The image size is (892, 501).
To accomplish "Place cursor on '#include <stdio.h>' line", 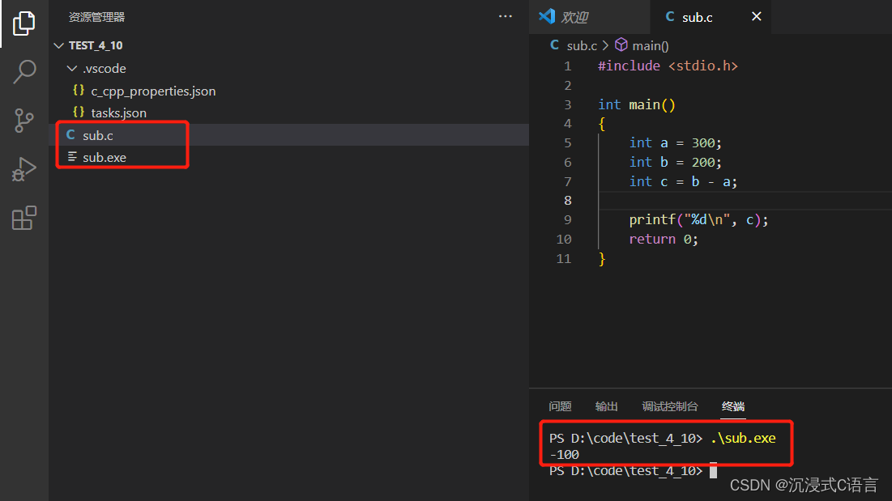I will (x=668, y=66).
